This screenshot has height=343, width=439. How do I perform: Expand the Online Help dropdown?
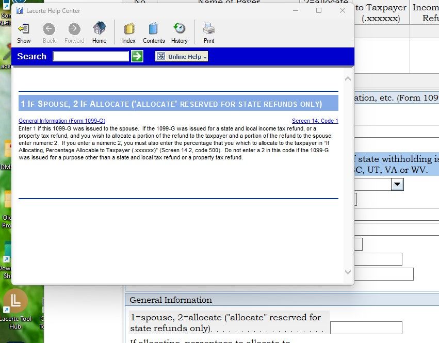tap(182, 57)
